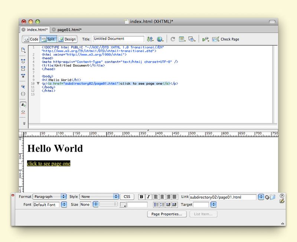Screen dimensions: 297x242
Task: Click the Ordered List icon
Action: point(163,205)
